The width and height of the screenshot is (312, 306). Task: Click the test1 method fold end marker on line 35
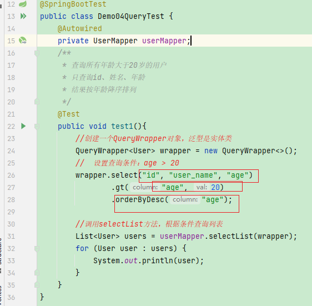pyautogui.click(x=37, y=285)
